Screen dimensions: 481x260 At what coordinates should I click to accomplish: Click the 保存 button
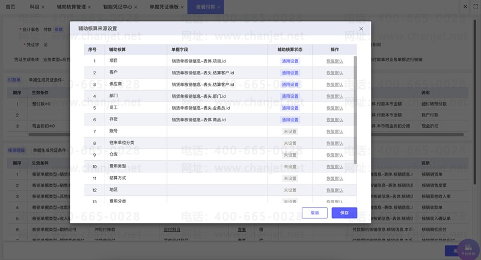click(x=344, y=213)
